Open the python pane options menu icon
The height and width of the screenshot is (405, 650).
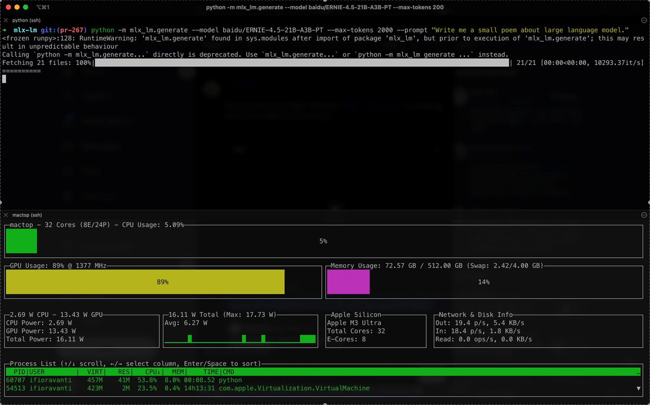coord(644,19)
